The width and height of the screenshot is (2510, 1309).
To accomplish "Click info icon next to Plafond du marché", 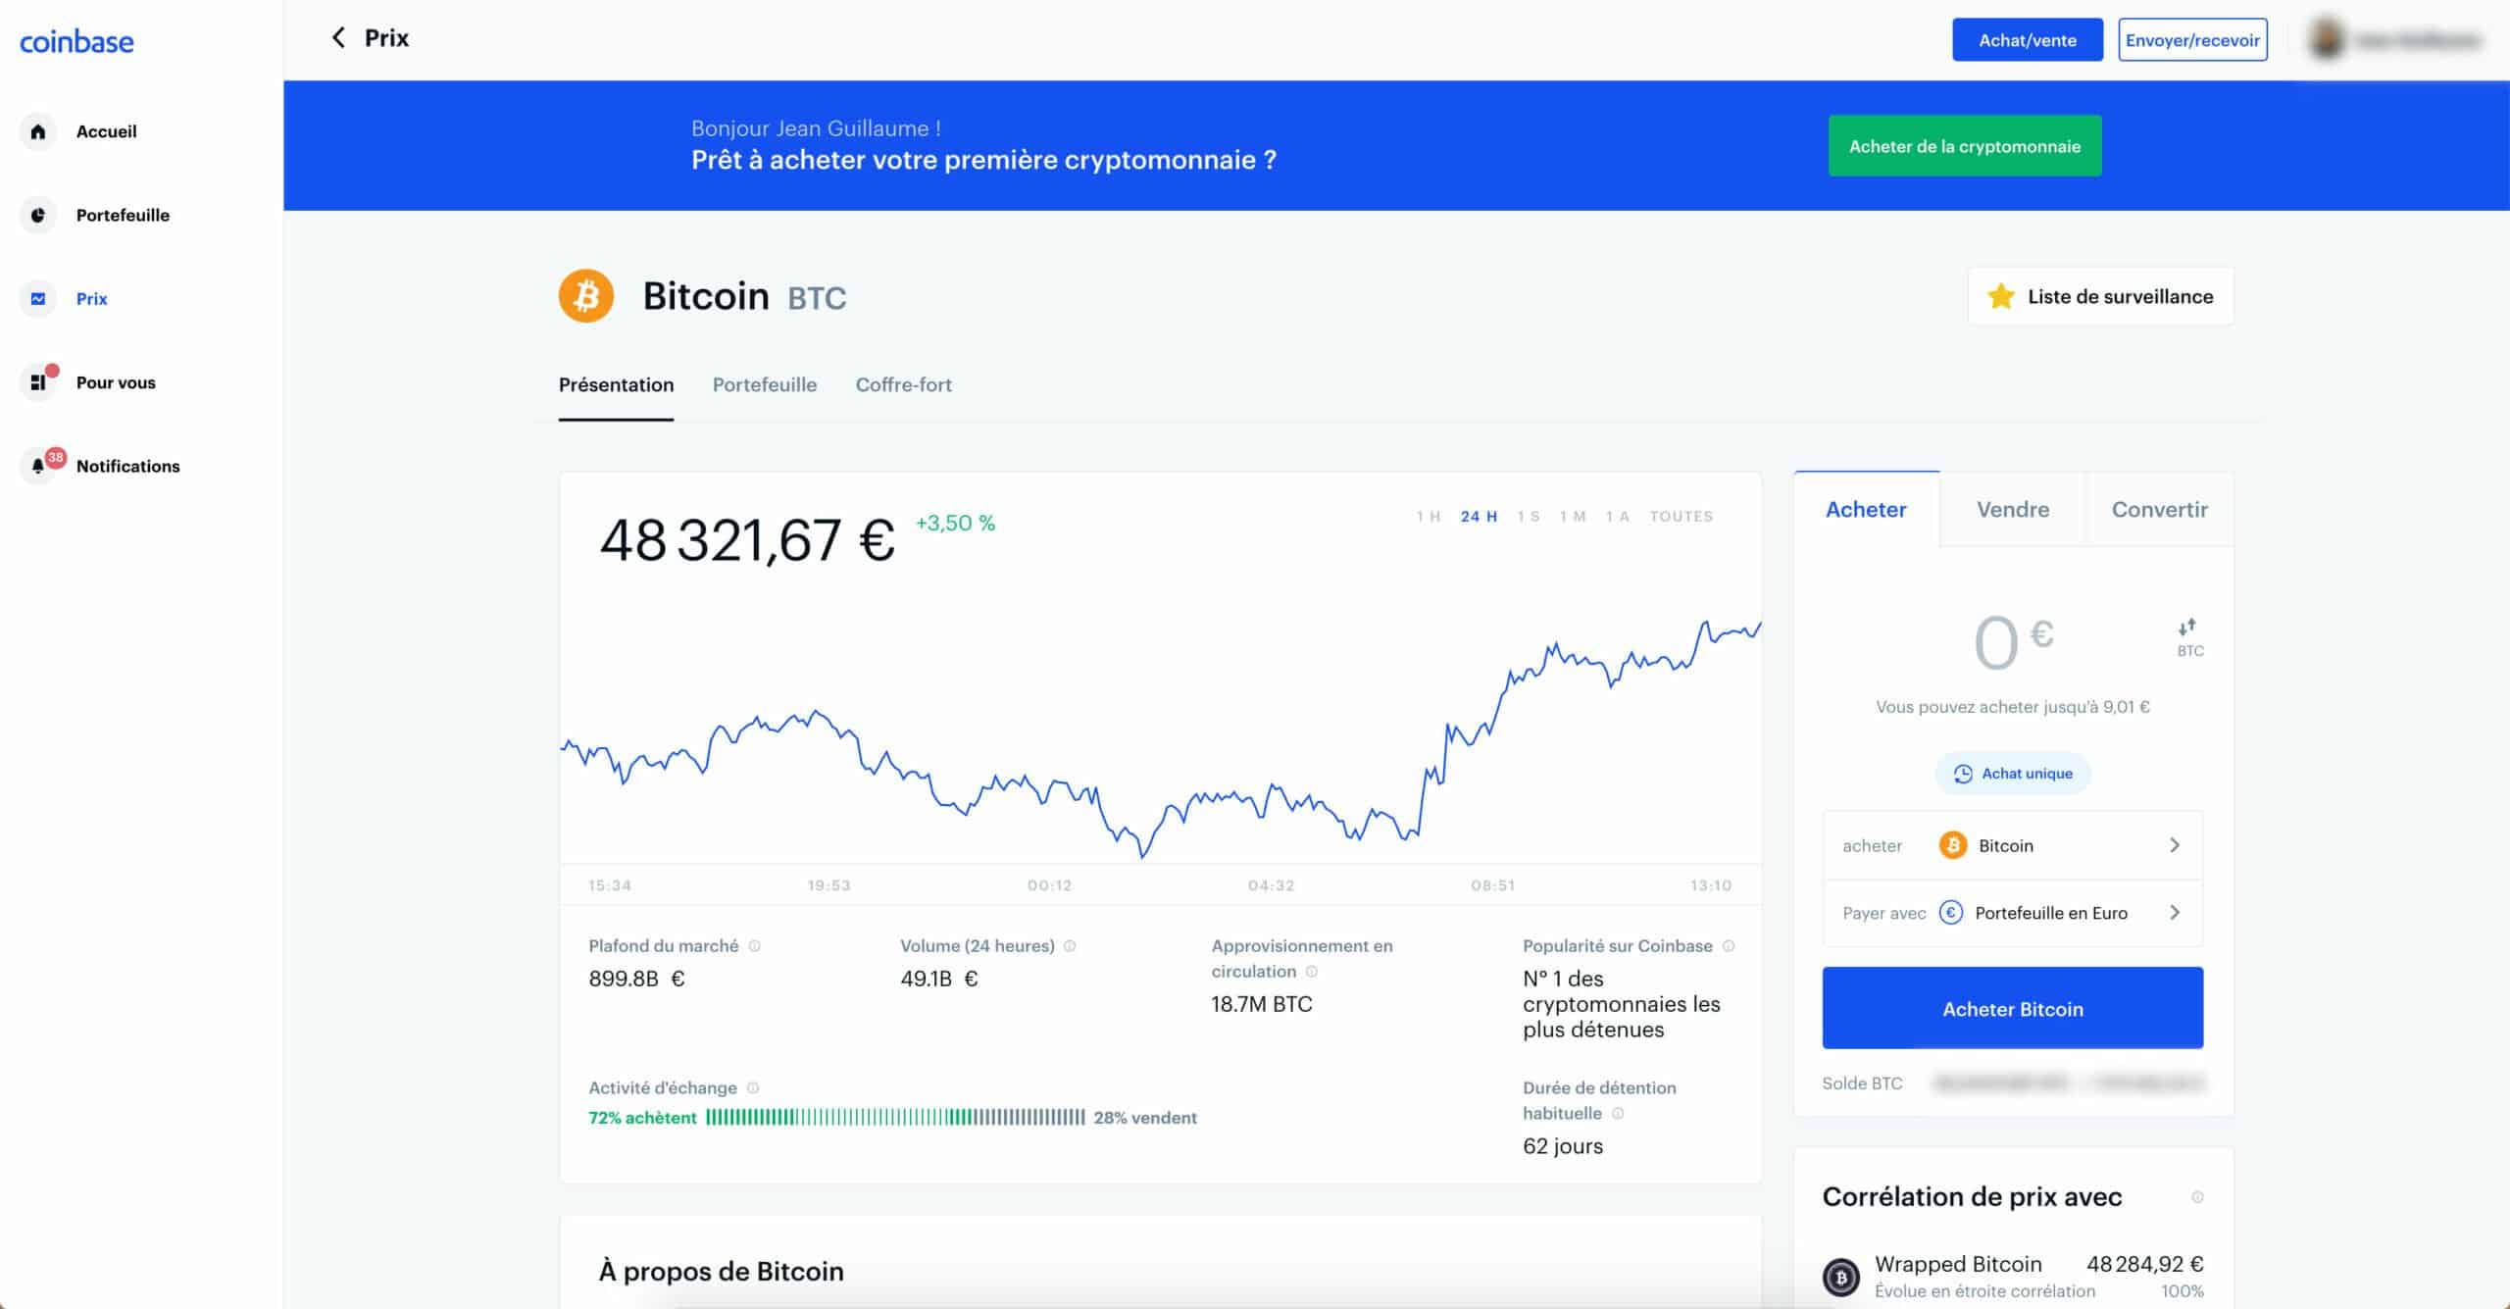I will [x=754, y=946].
